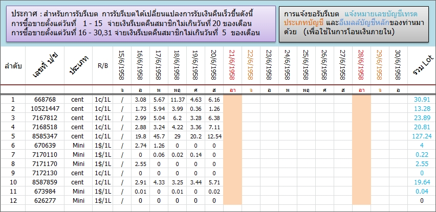Click orange date header 22/6/1958
436x212 pixels.
click(251, 65)
